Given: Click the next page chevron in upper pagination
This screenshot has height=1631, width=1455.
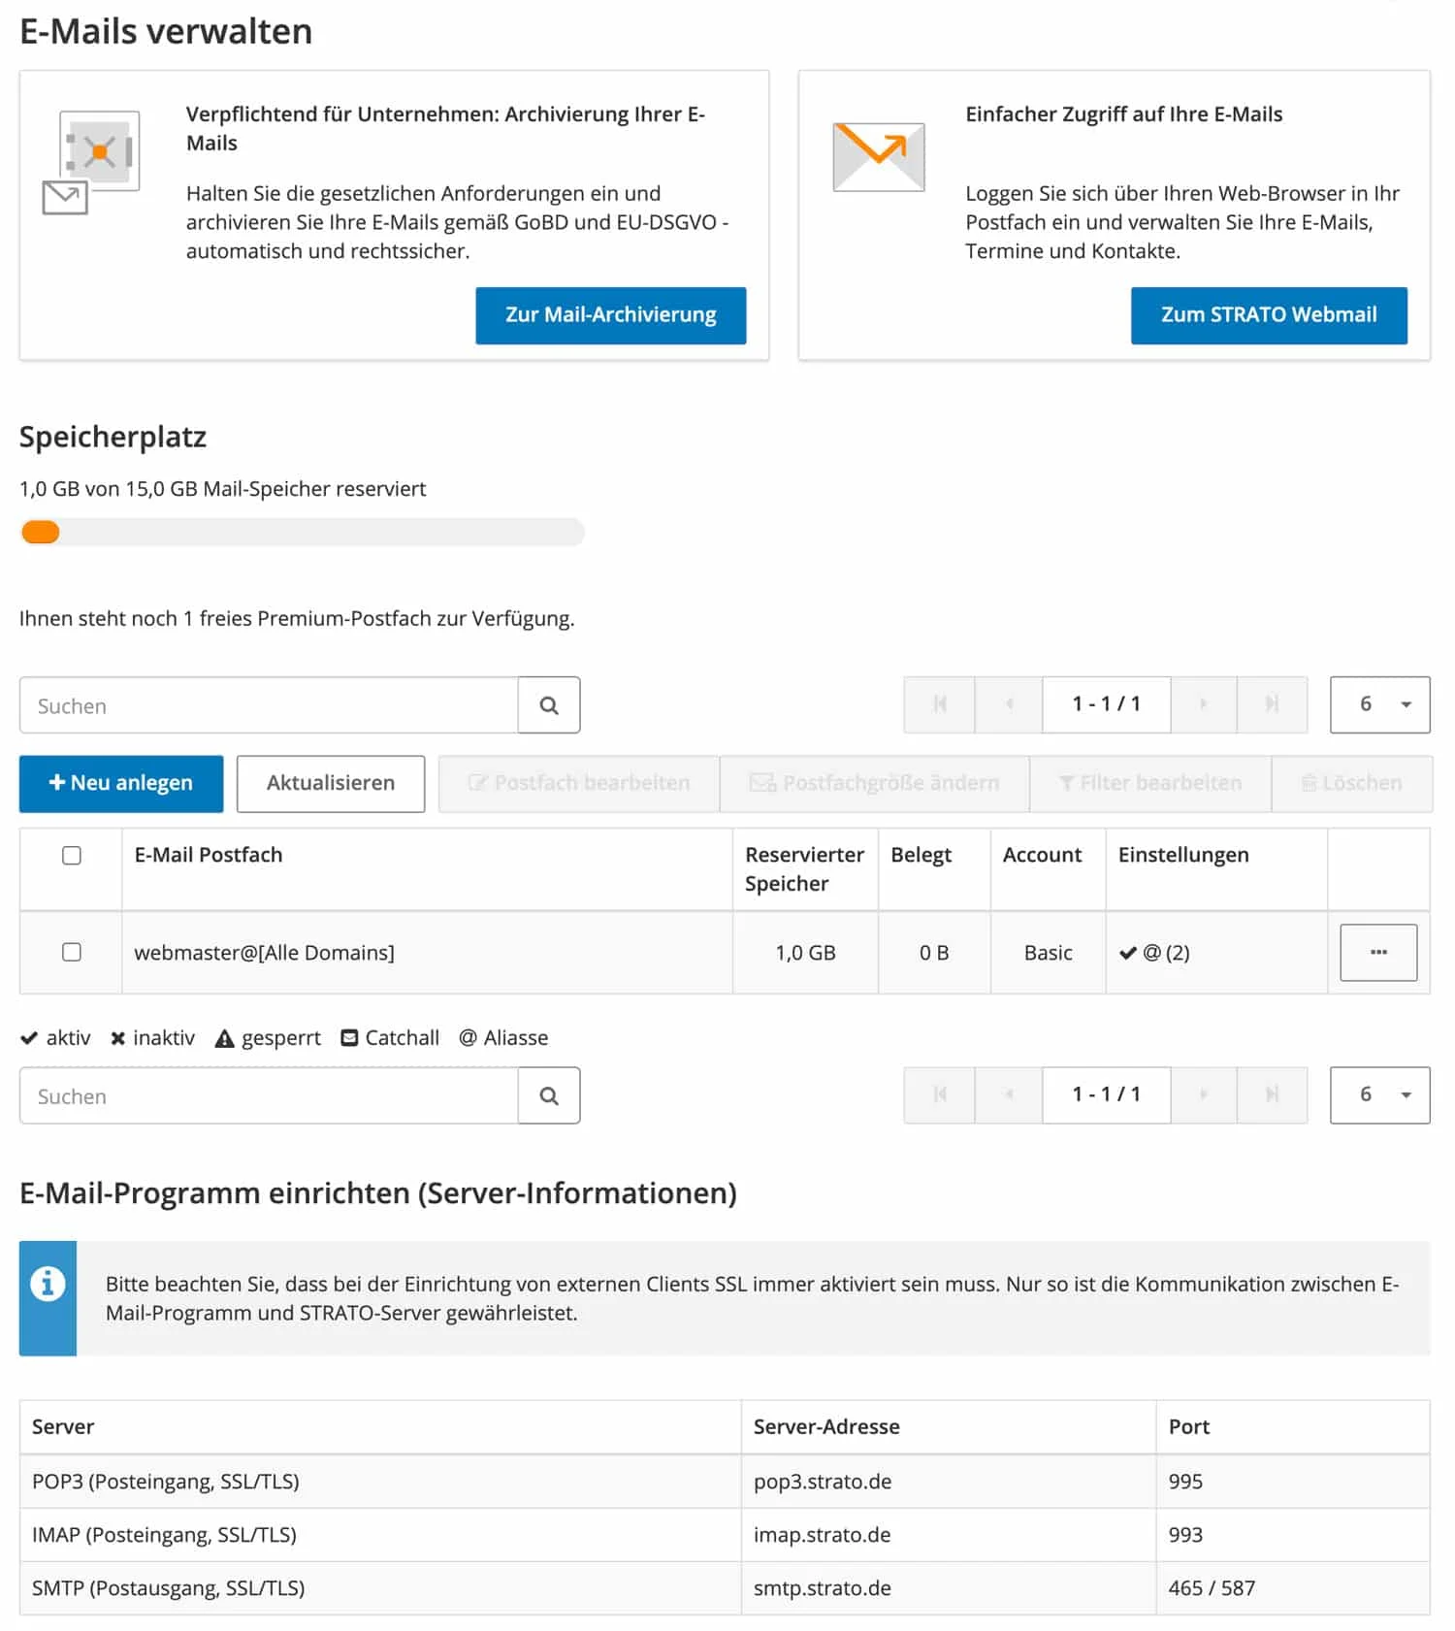Looking at the screenshot, I should coord(1203,705).
